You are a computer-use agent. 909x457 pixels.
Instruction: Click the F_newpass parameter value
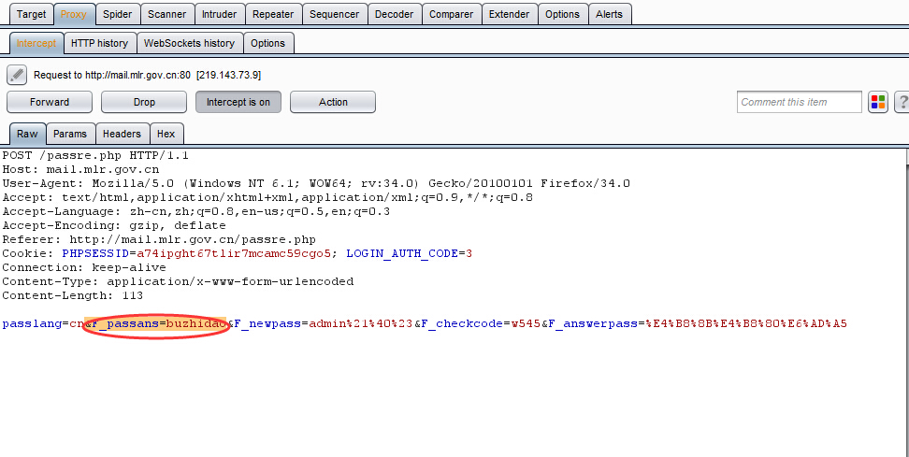361,323
